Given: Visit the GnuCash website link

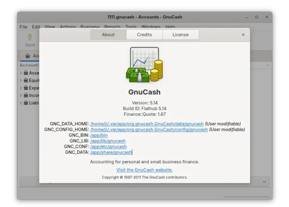Looking at the screenshot, I should click(x=144, y=170).
